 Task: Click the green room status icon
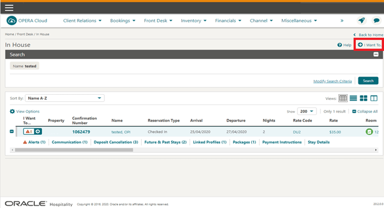369,131
